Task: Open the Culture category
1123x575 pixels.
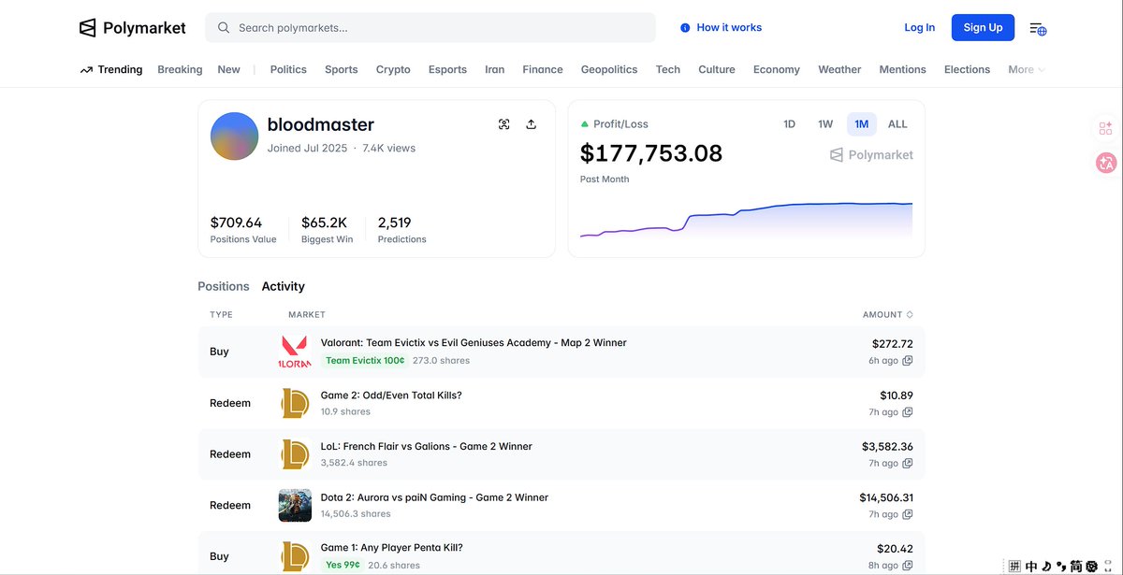Action: [x=717, y=70]
